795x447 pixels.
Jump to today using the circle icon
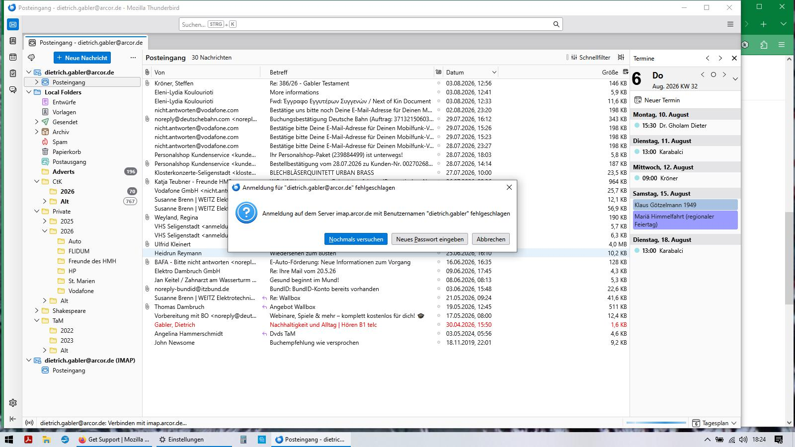coord(714,75)
